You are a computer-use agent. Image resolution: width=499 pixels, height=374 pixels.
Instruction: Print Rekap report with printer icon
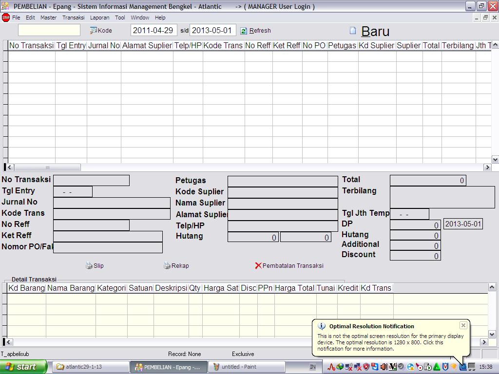[167, 266]
